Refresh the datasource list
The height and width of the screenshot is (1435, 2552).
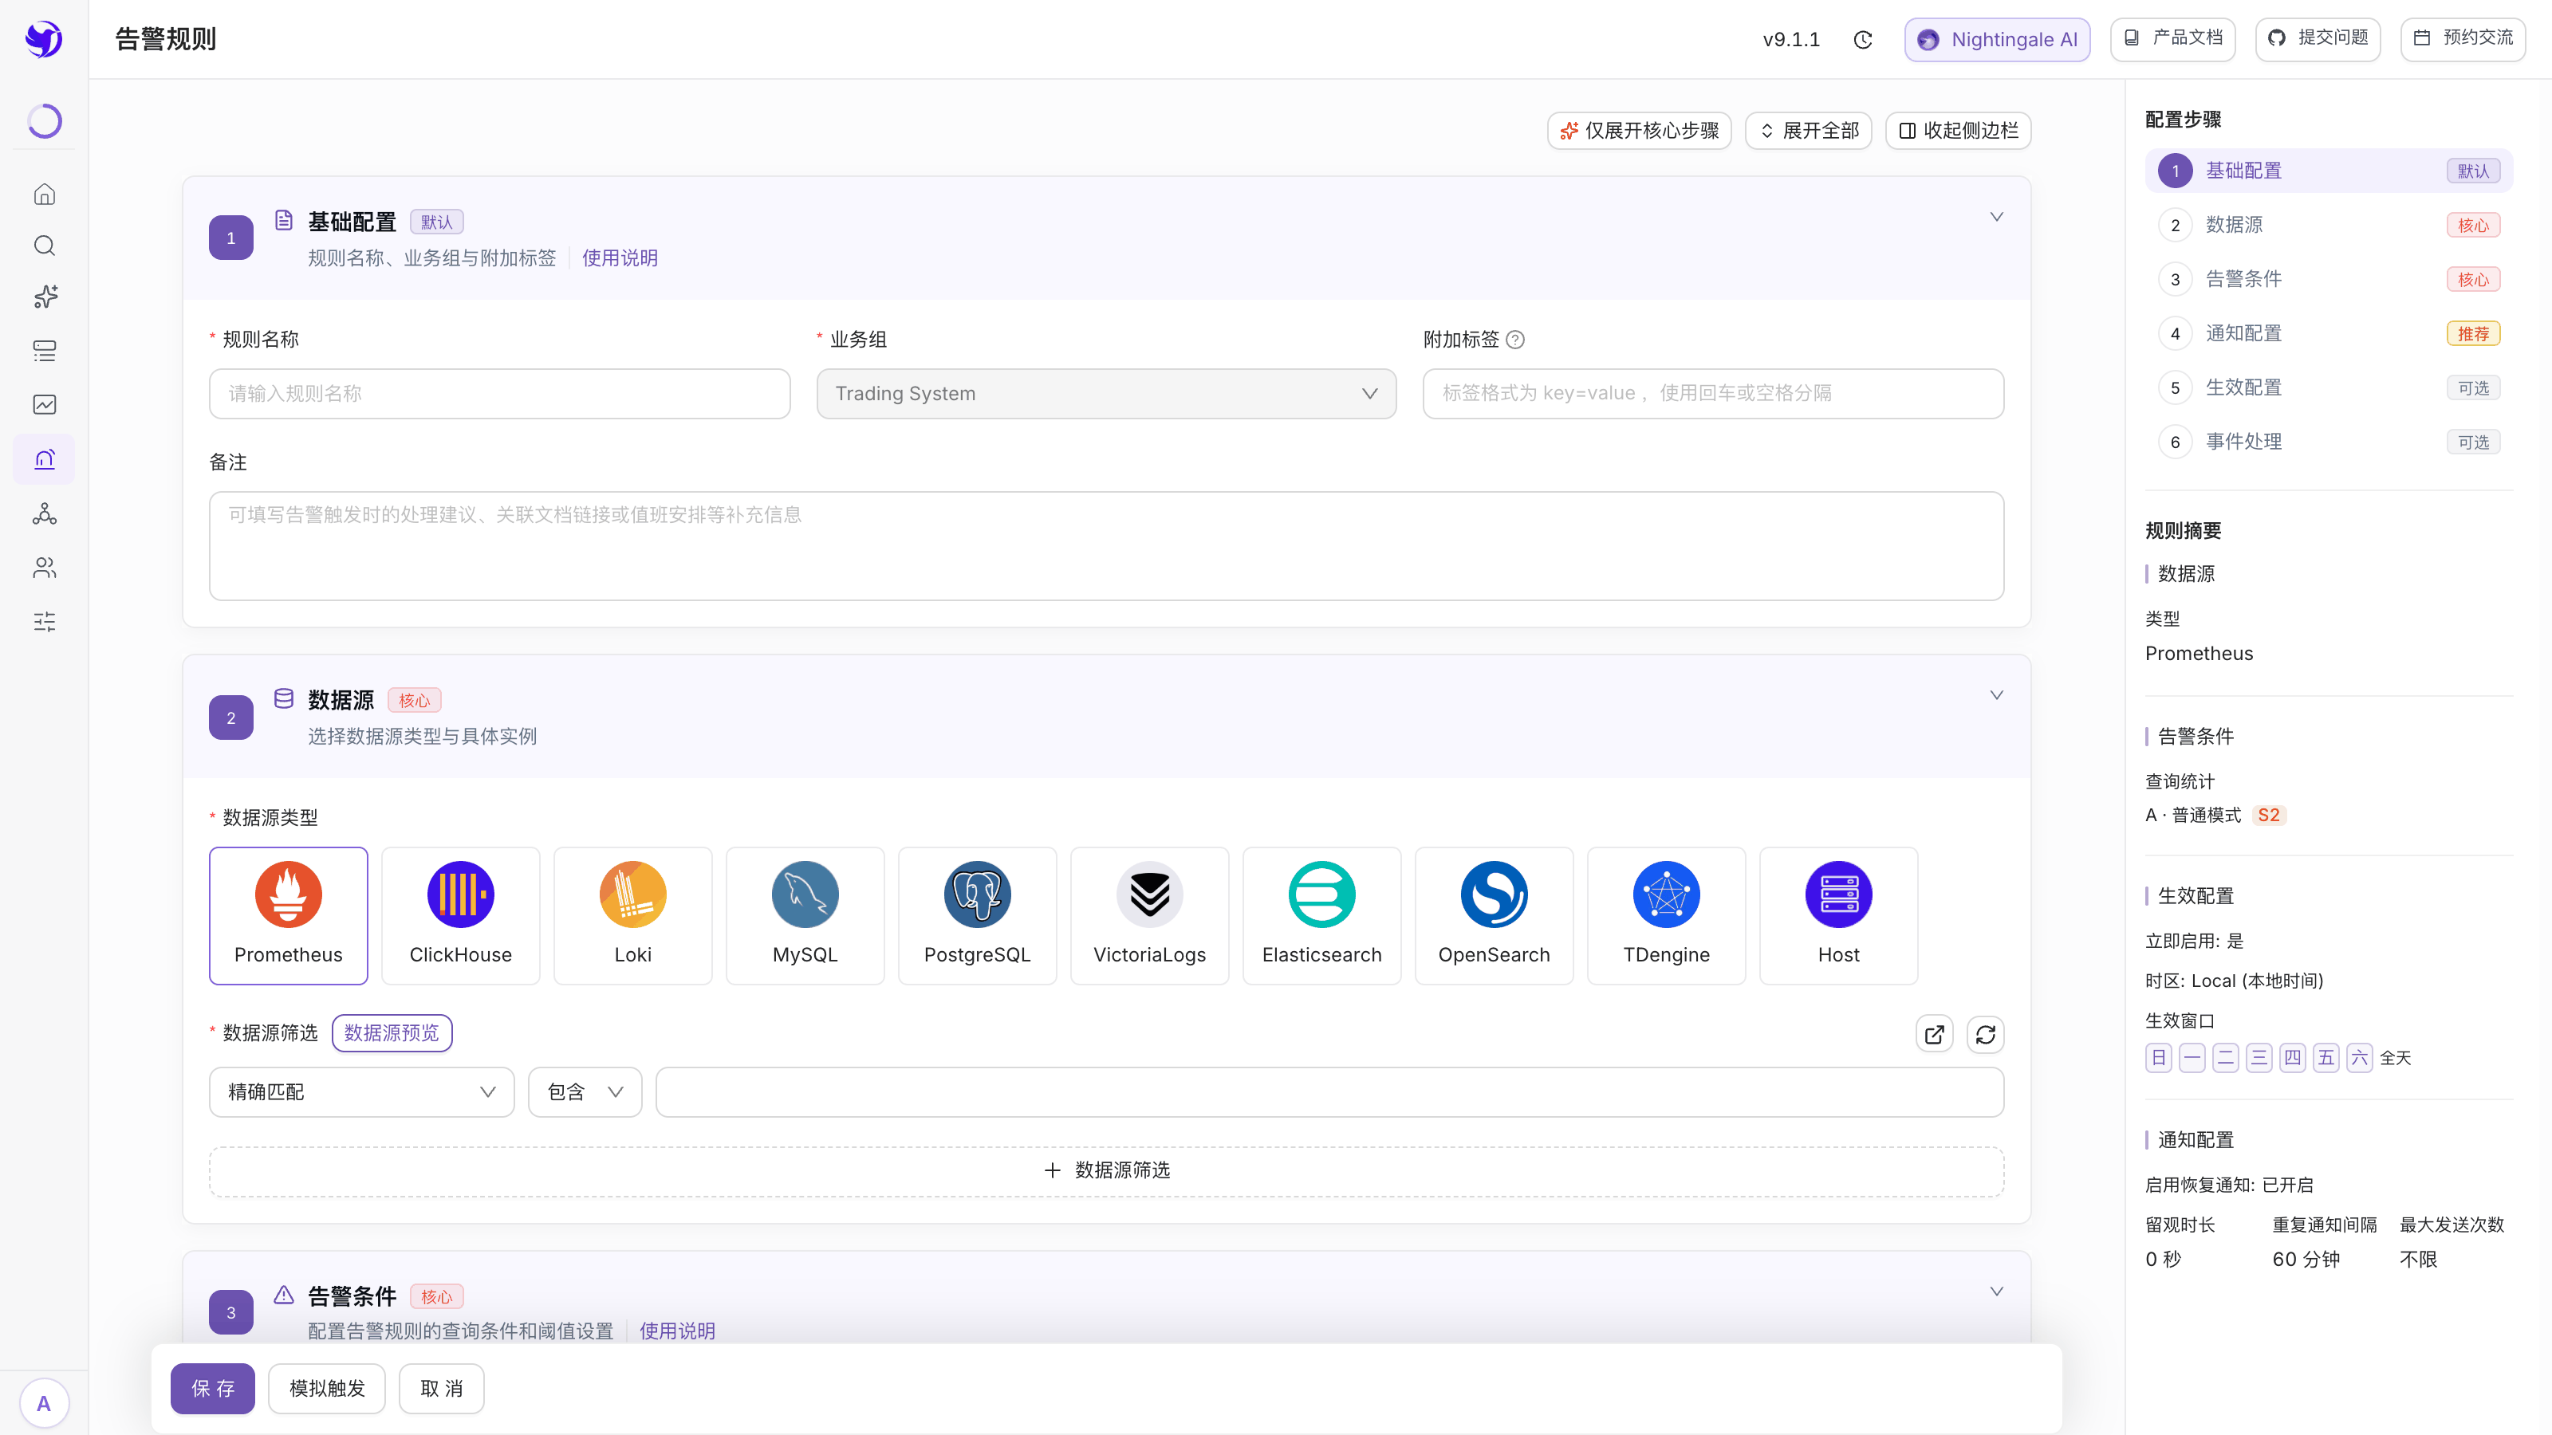(1985, 1035)
